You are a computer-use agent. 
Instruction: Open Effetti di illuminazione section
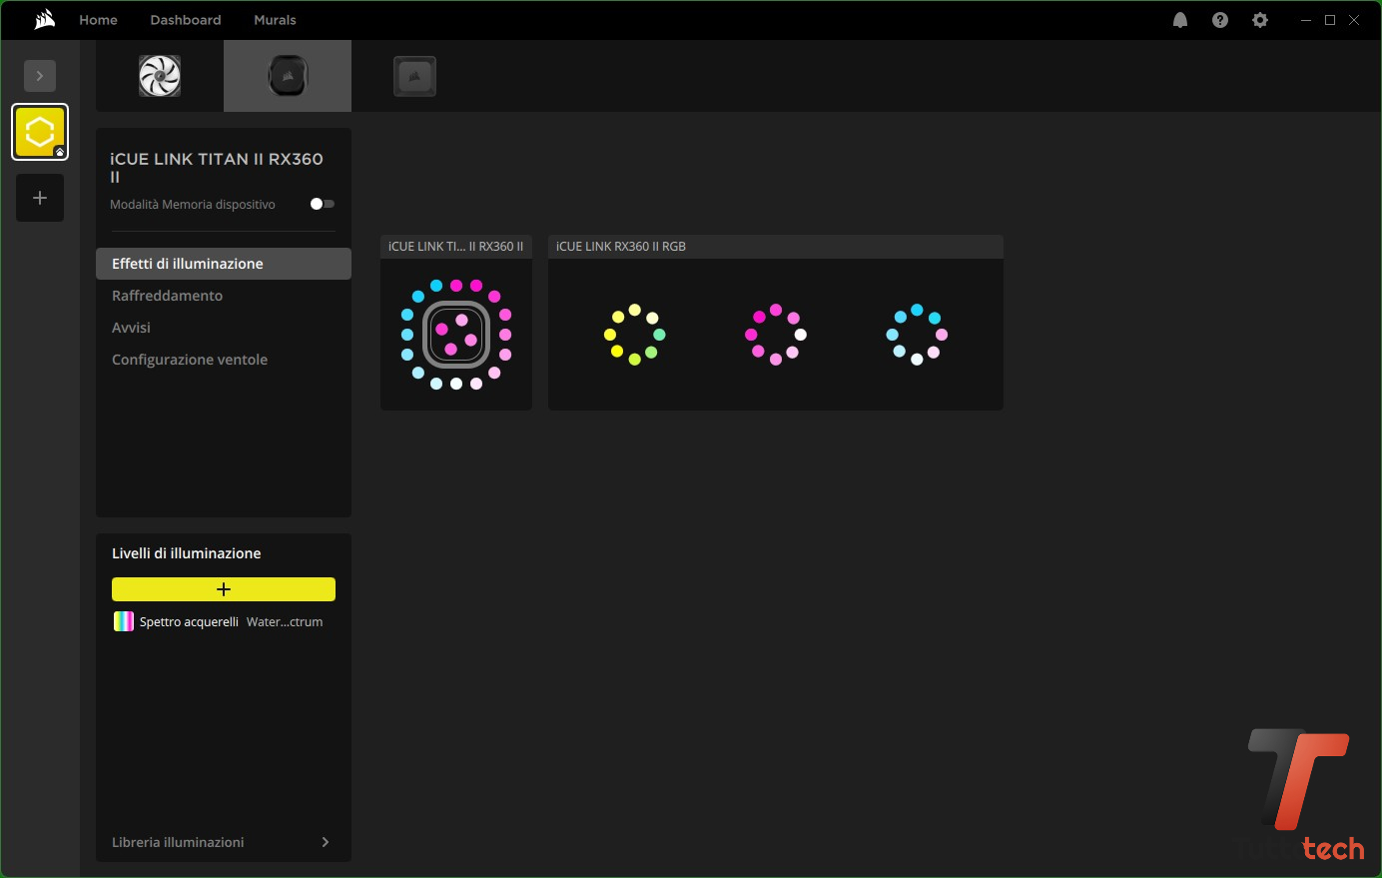click(224, 264)
